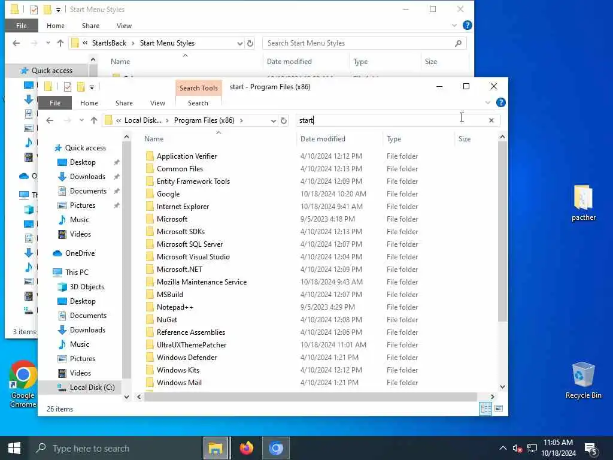This screenshot has height=460, width=613.
Task: Open the Home tab in Program Files window
Action: click(89, 103)
